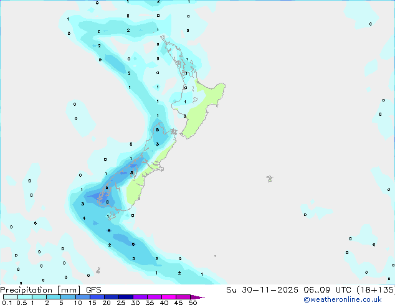The height and width of the screenshot is (305, 395).
Task: Click the '0.1' legend scale label
Action: pos(7,303)
